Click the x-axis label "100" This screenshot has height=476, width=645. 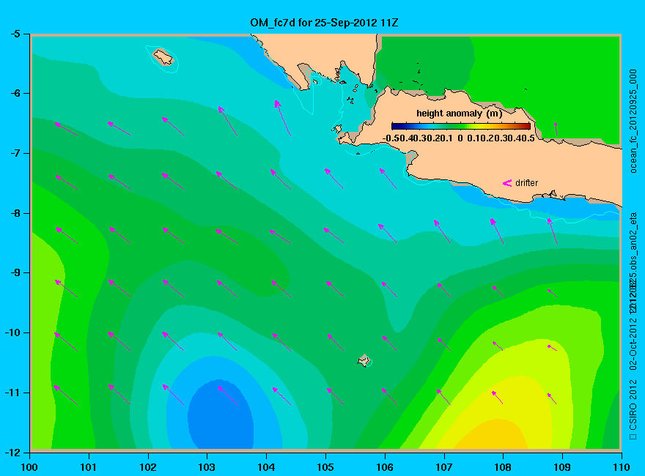coord(29,467)
